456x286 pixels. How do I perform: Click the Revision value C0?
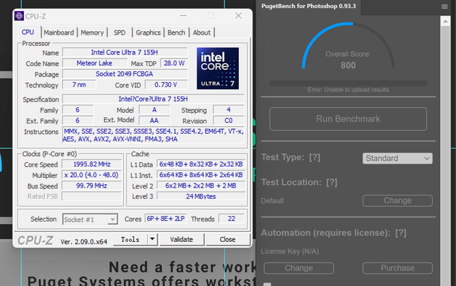pyautogui.click(x=229, y=120)
